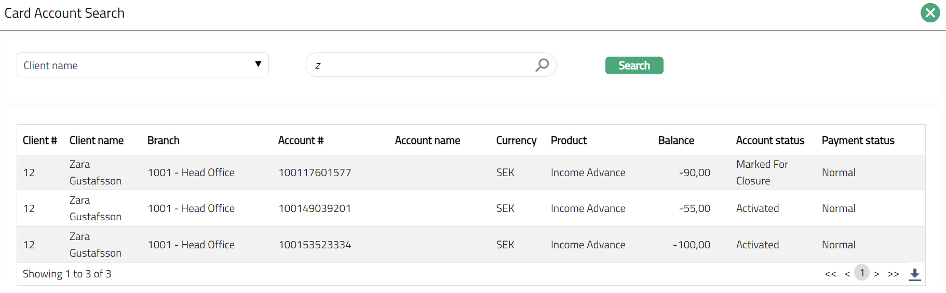Open the Client name search criteria dropdown

143,65
